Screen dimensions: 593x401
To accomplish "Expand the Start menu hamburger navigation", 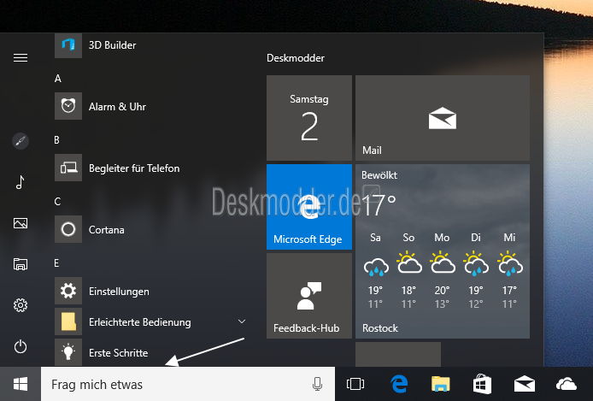I will pyautogui.click(x=21, y=57).
